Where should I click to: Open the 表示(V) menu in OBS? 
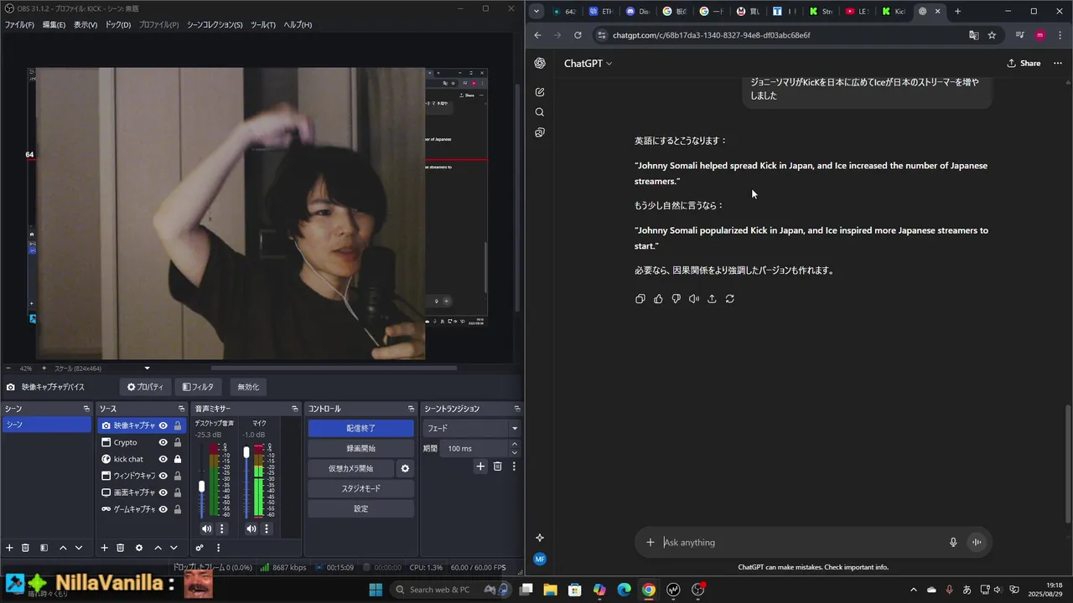(x=86, y=25)
